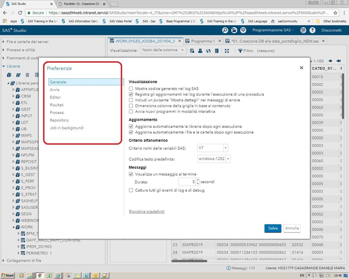349x279 pixels.
Task: Click the delete trash icon in Librerie toolbar
Action: pos(27,75)
